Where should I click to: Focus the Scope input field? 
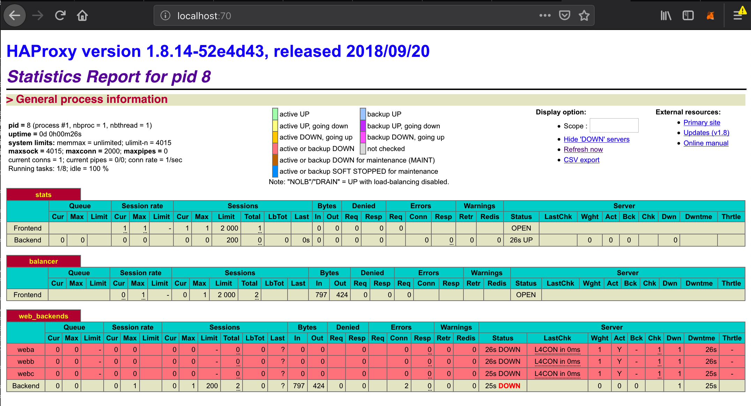click(x=614, y=126)
